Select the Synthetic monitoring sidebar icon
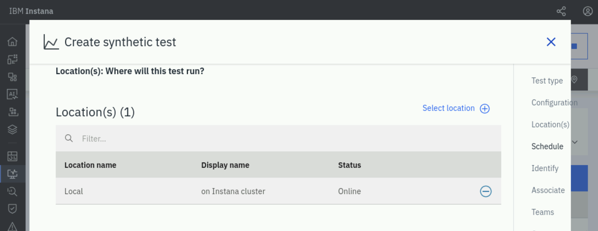Image resolution: width=598 pixels, height=231 pixels. pos(12,174)
